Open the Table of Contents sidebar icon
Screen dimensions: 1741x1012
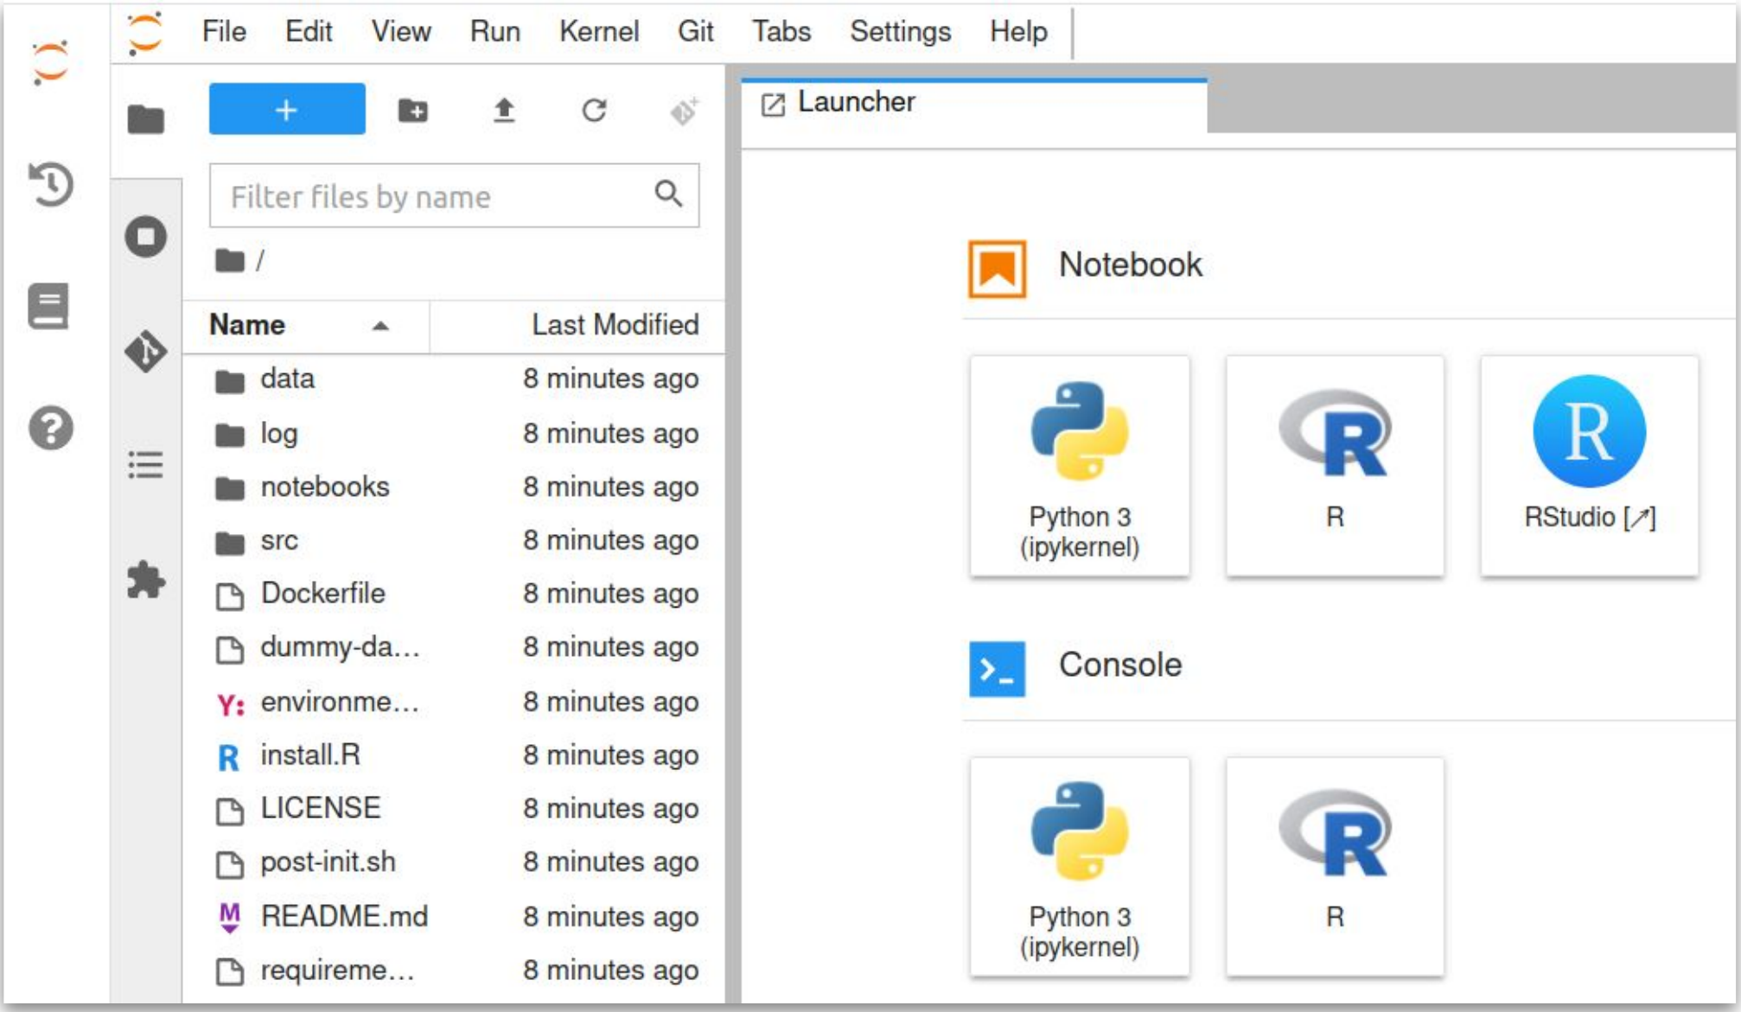145,465
